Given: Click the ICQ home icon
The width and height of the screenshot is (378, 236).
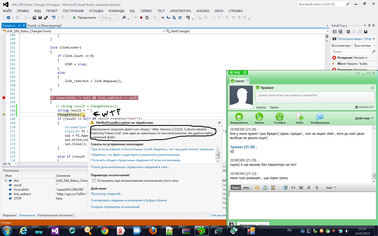Looking at the screenshot, I should 245,73.
